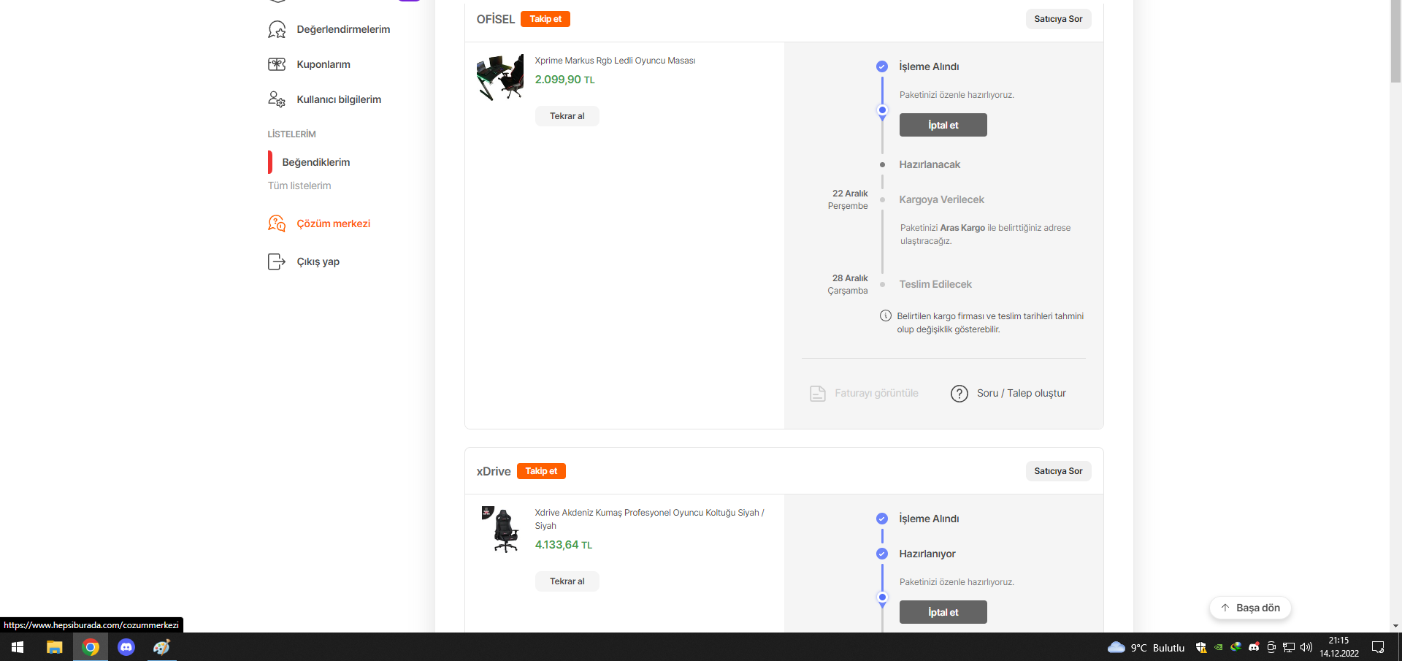This screenshot has width=1402, height=661.
Task: Click the Değerlendirmelerim star speech-bubble icon
Action: 277,29
